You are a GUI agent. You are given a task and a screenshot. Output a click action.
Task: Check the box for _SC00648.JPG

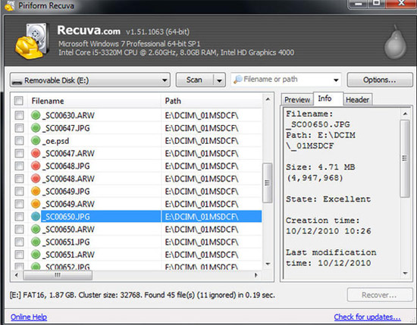(19, 166)
